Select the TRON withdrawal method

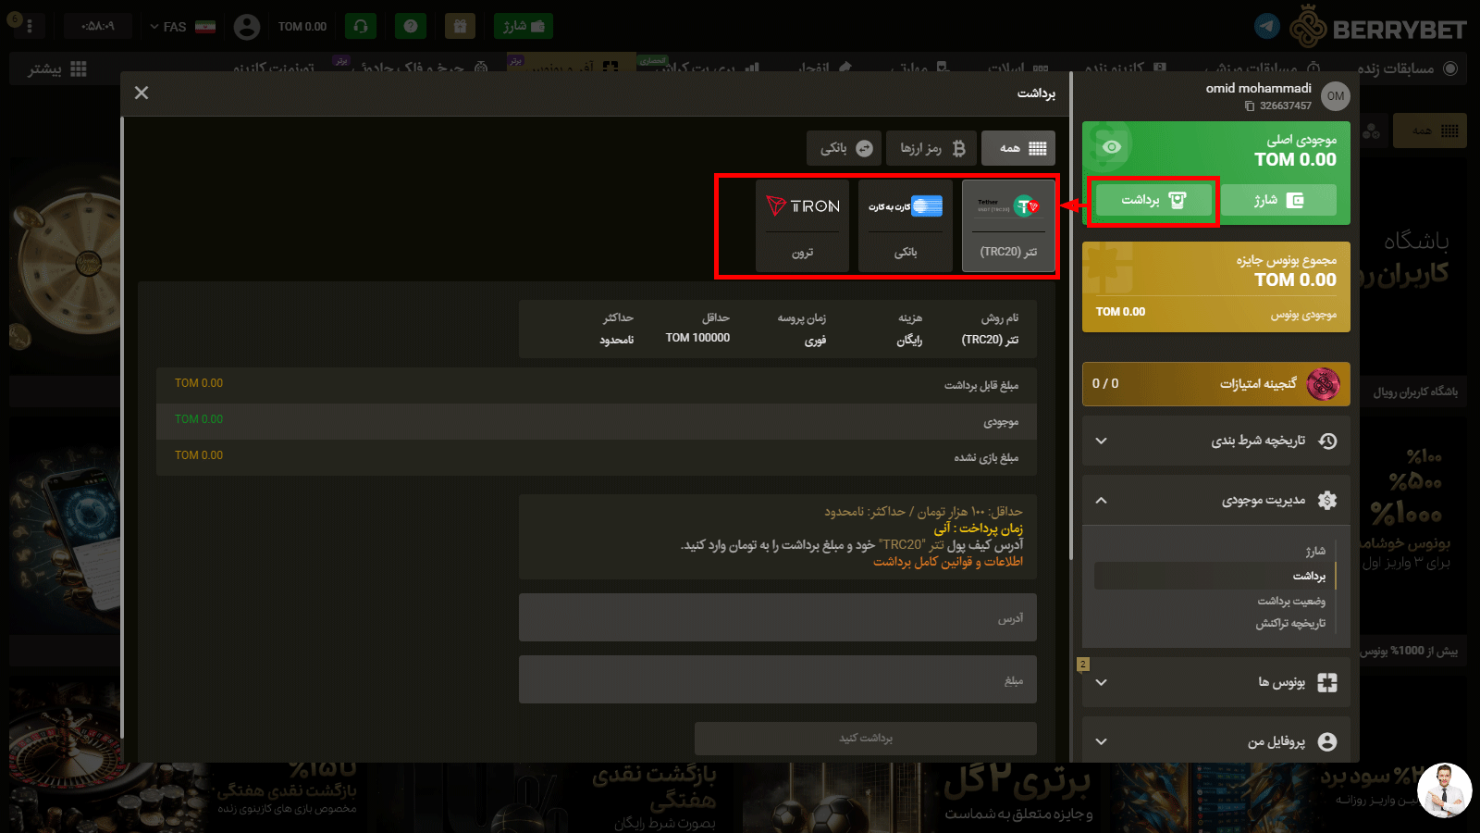[802, 226]
